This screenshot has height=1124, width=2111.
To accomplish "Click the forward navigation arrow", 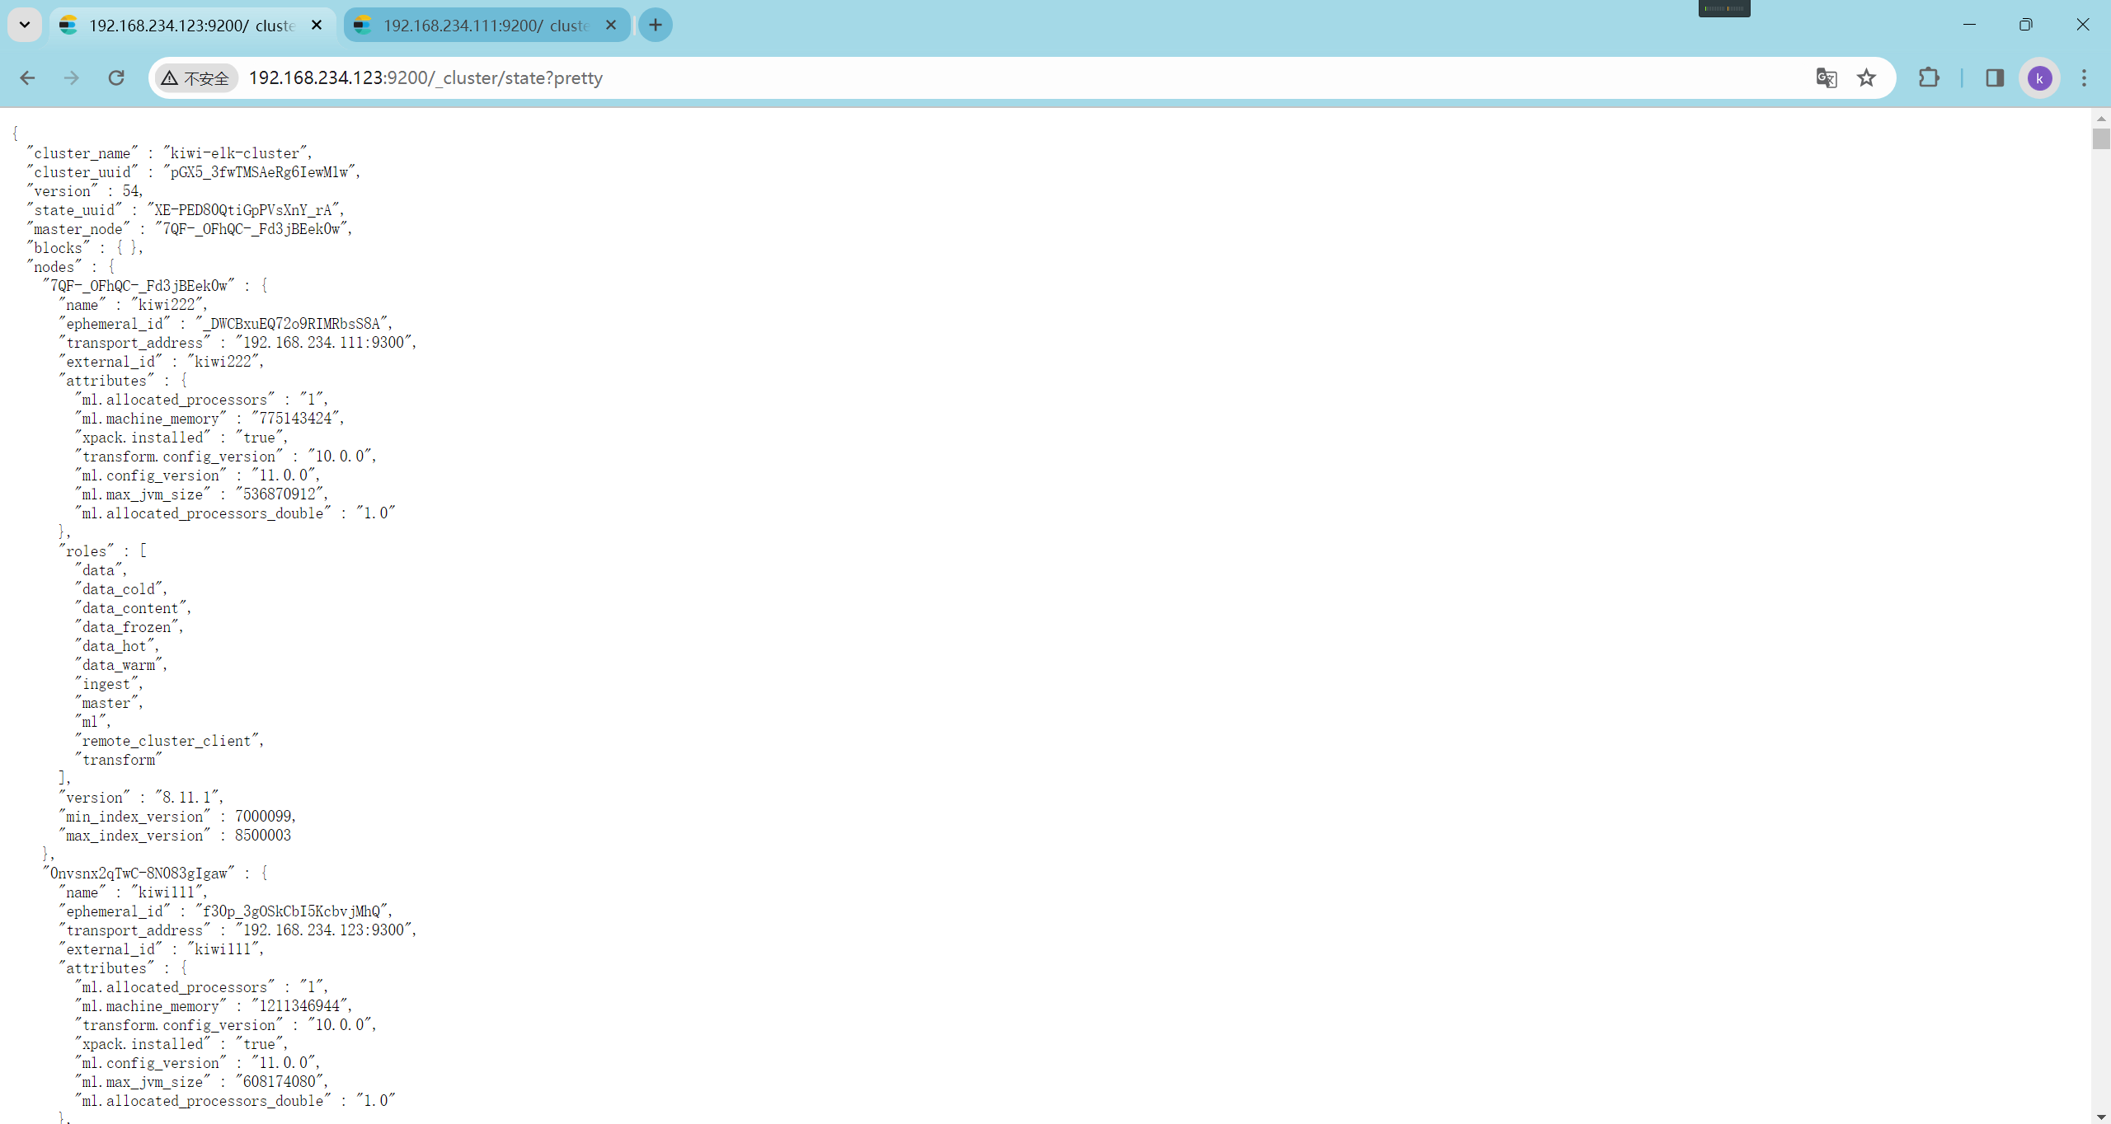I will (x=72, y=77).
